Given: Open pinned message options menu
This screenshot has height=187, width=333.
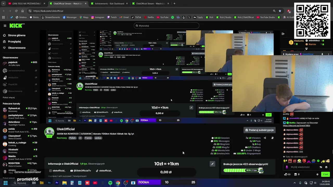Looking at the screenshot, I should [328, 54].
